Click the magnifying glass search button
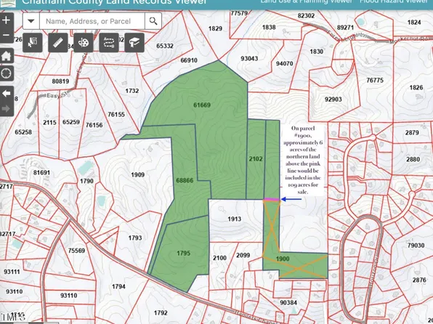This screenshot has width=433, height=324. pos(153,21)
